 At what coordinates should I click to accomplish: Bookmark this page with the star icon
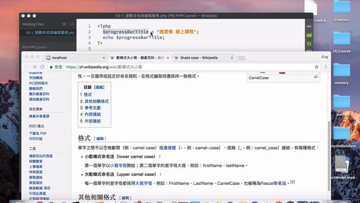317,67
